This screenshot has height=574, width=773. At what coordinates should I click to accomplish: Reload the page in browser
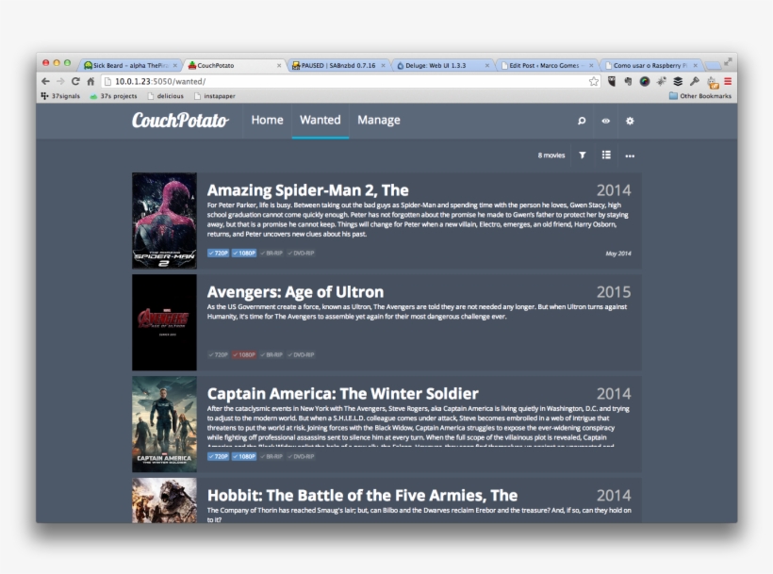tap(75, 82)
